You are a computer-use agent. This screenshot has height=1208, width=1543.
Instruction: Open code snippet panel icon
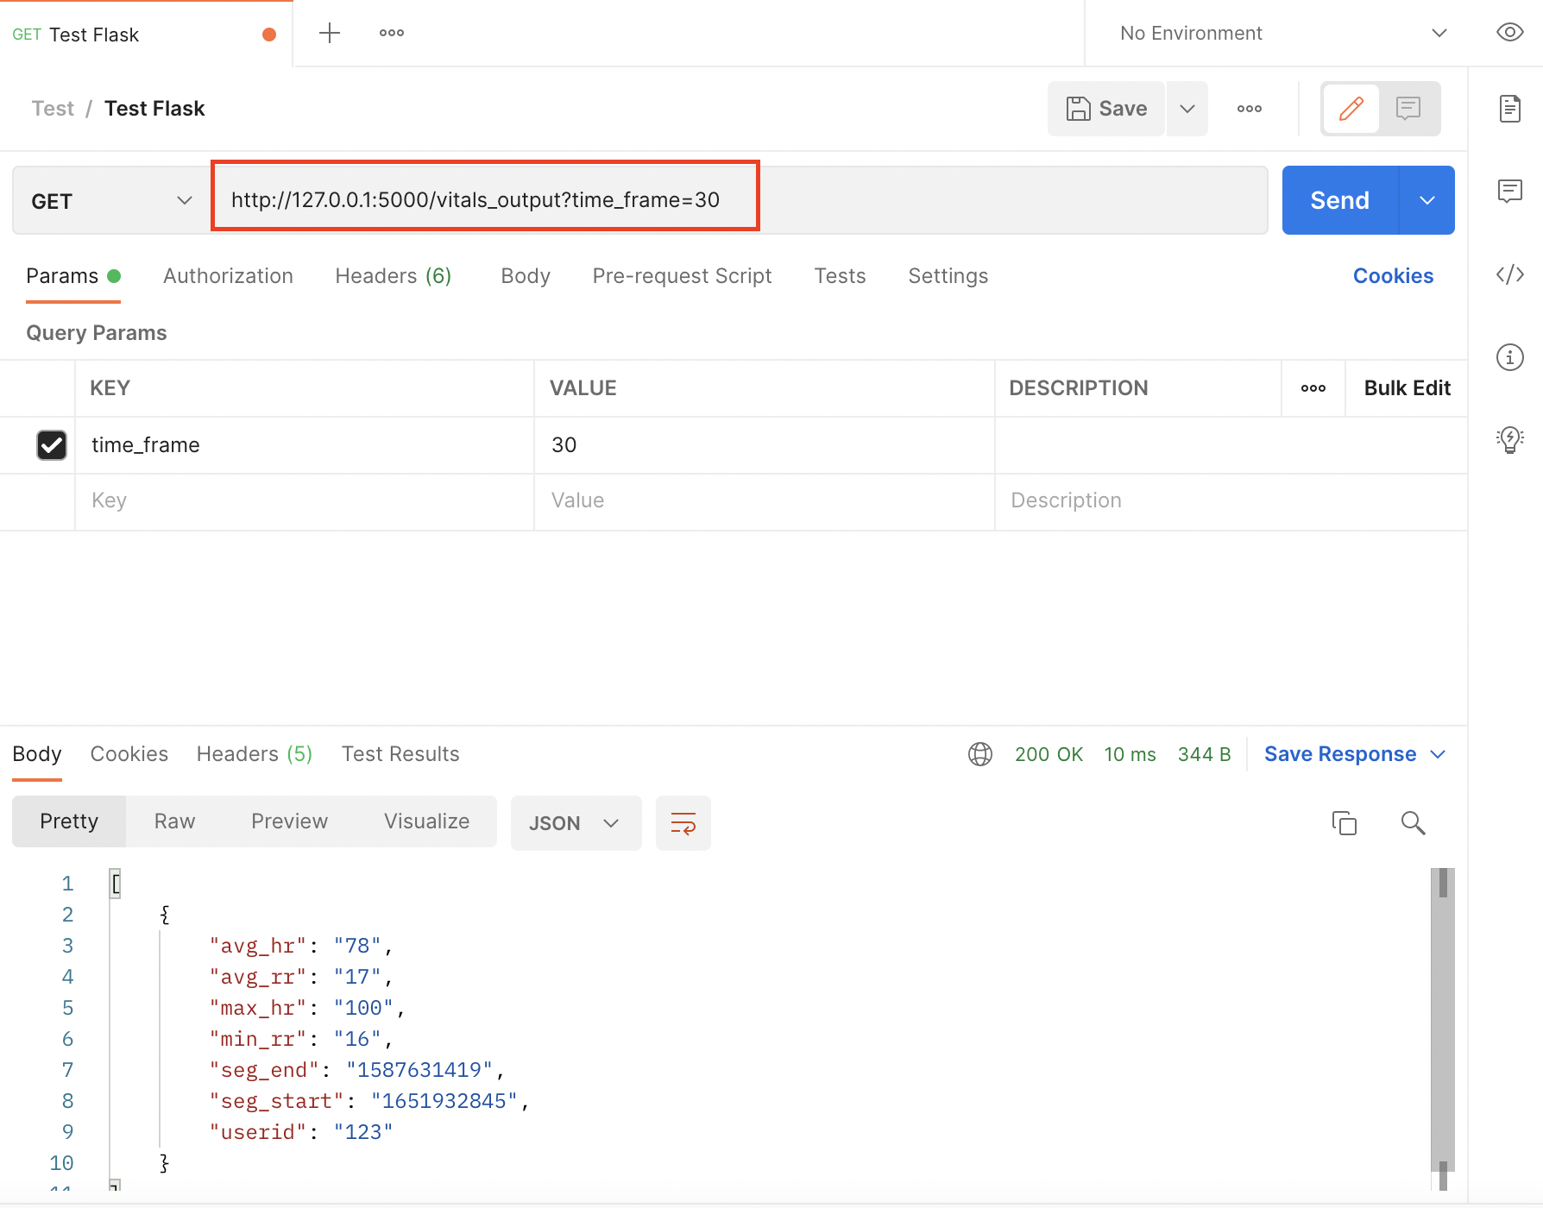click(x=1509, y=274)
